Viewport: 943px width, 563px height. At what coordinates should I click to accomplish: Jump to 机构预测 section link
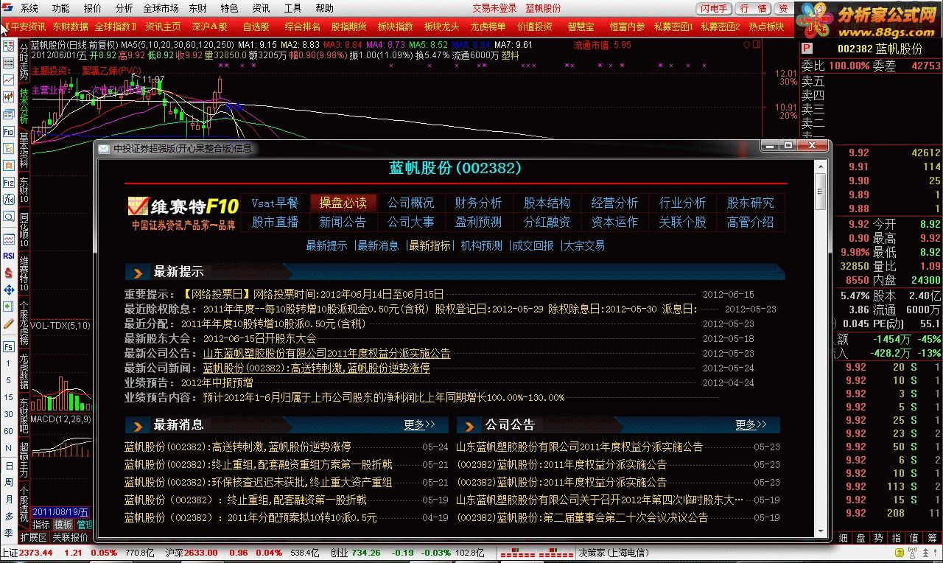[x=482, y=245]
